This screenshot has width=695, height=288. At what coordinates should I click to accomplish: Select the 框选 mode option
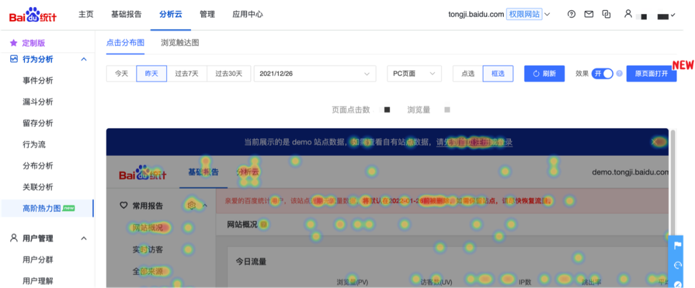tap(497, 73)
